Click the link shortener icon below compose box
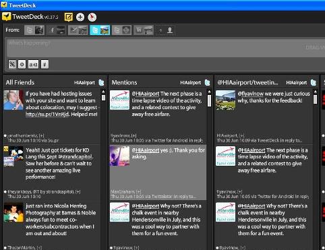 (12, 65)
